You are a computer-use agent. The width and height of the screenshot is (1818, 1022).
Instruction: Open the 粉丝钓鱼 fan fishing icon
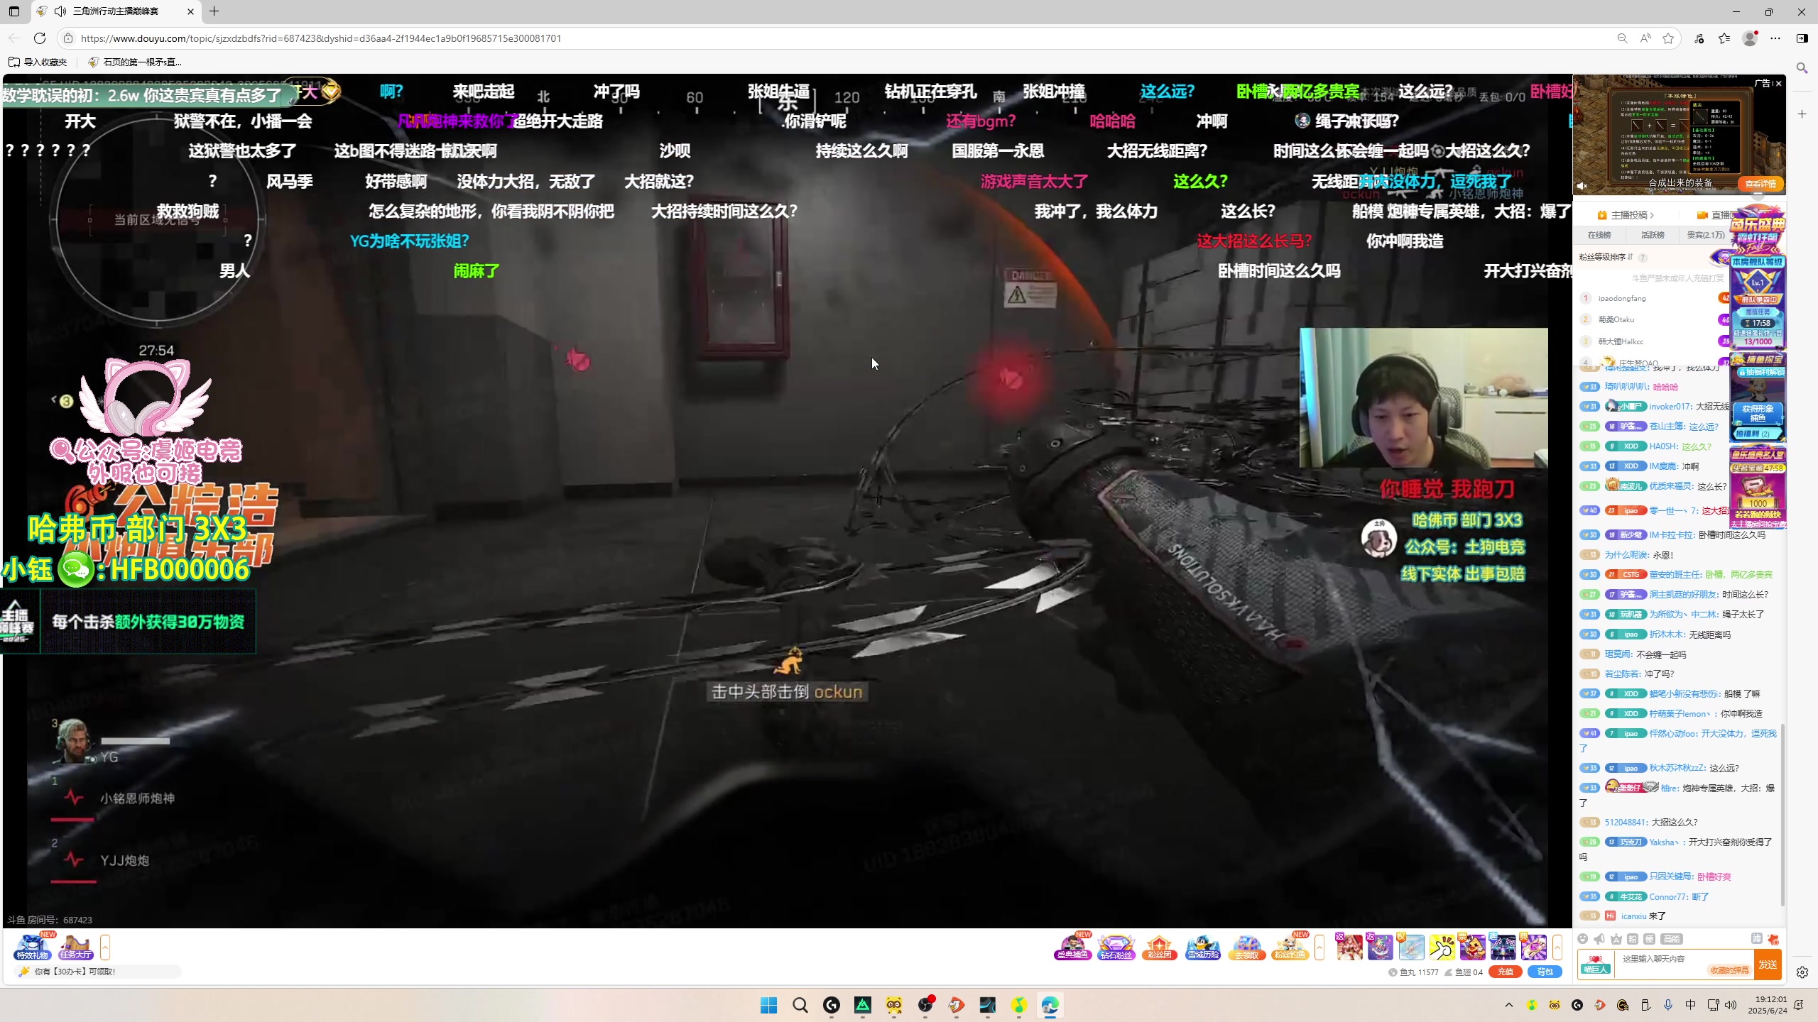point(1290,947)
